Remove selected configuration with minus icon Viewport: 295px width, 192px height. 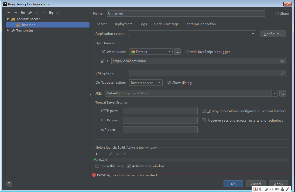[16, 13]
